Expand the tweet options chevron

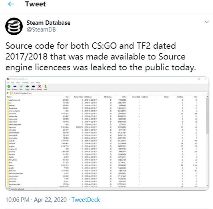[207, 22]
